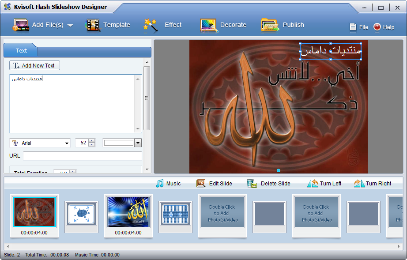Click the Delete Slide trash icon
Screen dimensions: 407x260
(252, 184)
